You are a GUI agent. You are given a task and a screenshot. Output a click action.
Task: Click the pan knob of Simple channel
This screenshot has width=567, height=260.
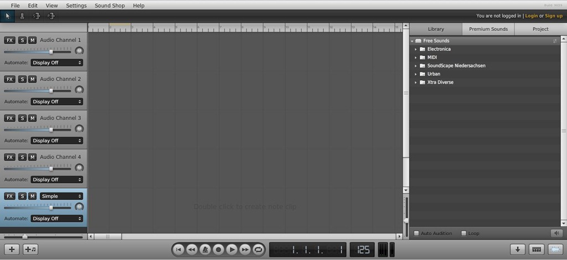(x=79, y=207)
